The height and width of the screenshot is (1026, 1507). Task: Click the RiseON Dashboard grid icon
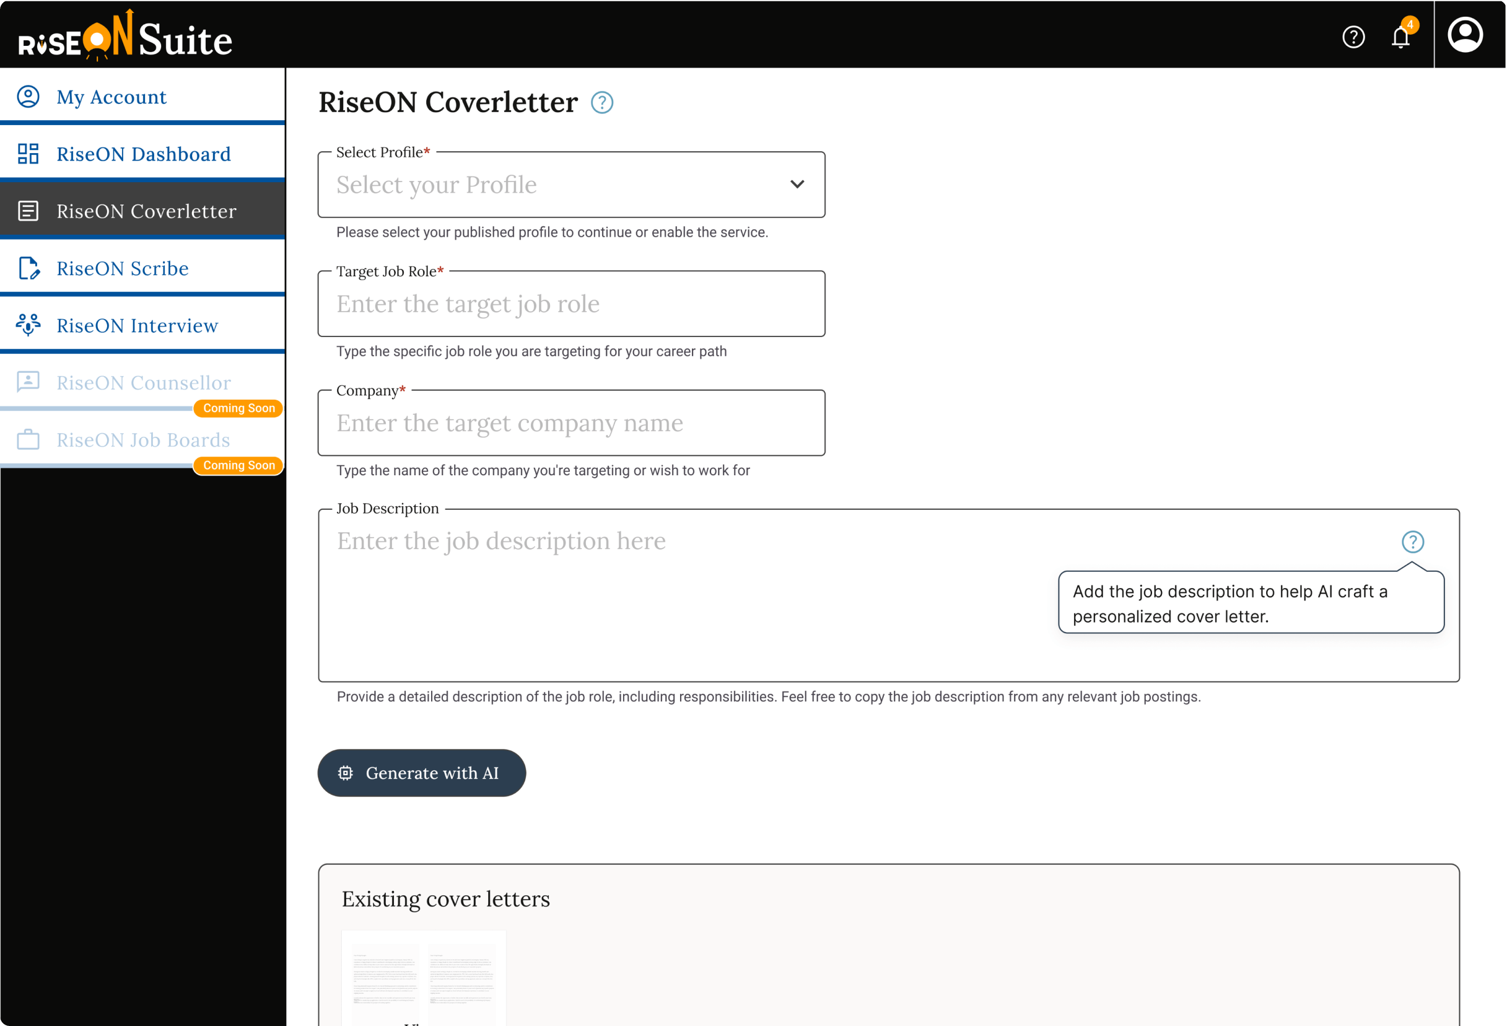coord(28,154)
